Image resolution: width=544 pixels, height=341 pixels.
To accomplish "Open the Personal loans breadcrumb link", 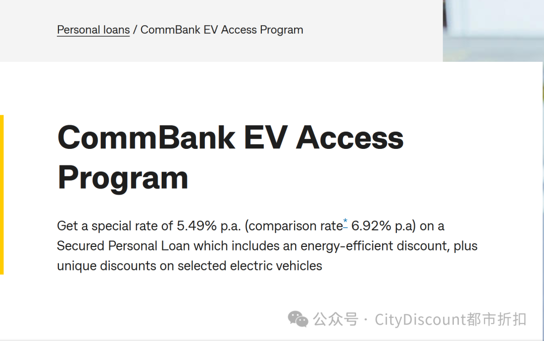I will 93,30.
